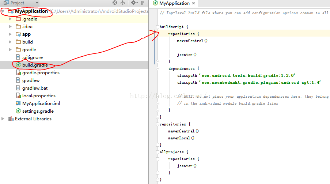330x184 pixels.
Task: Select the .gradle folder icon
Action: 18,19
